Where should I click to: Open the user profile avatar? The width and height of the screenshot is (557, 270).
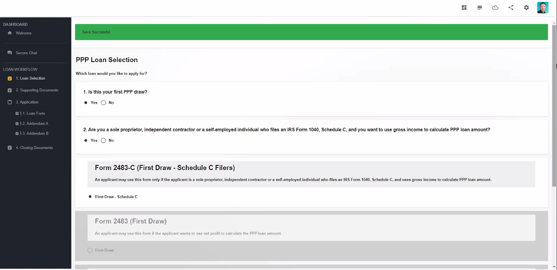(x=543, y=7)
